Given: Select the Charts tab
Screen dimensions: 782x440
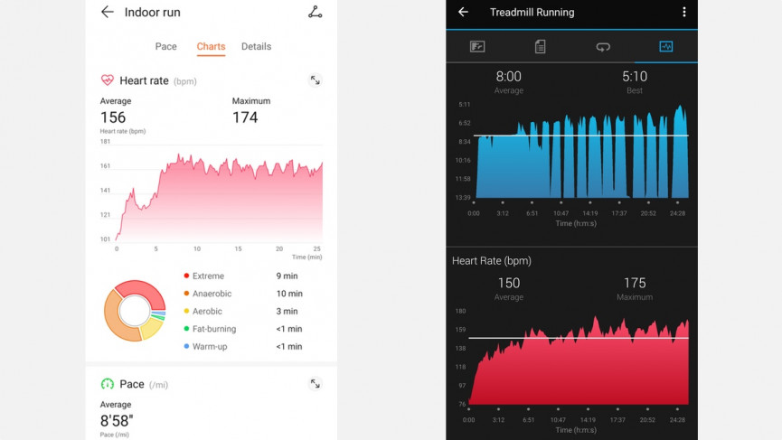Looking at the screenshot, I should point(211,46).
